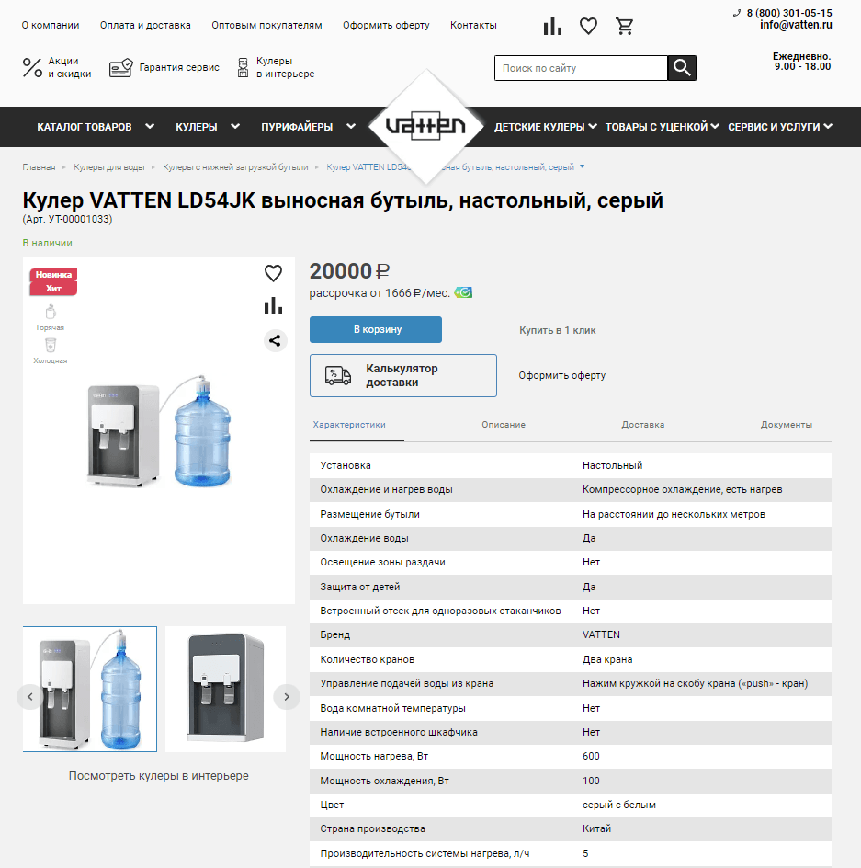This screenshot has height=868, width=861.
Task: Show next thumbnail with right arrow
Action: (287, 696)
